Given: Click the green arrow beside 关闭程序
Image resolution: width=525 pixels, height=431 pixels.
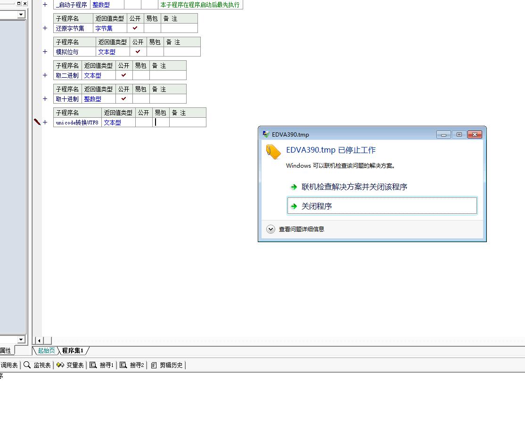Looking at the screenshot, I should 294,206.
